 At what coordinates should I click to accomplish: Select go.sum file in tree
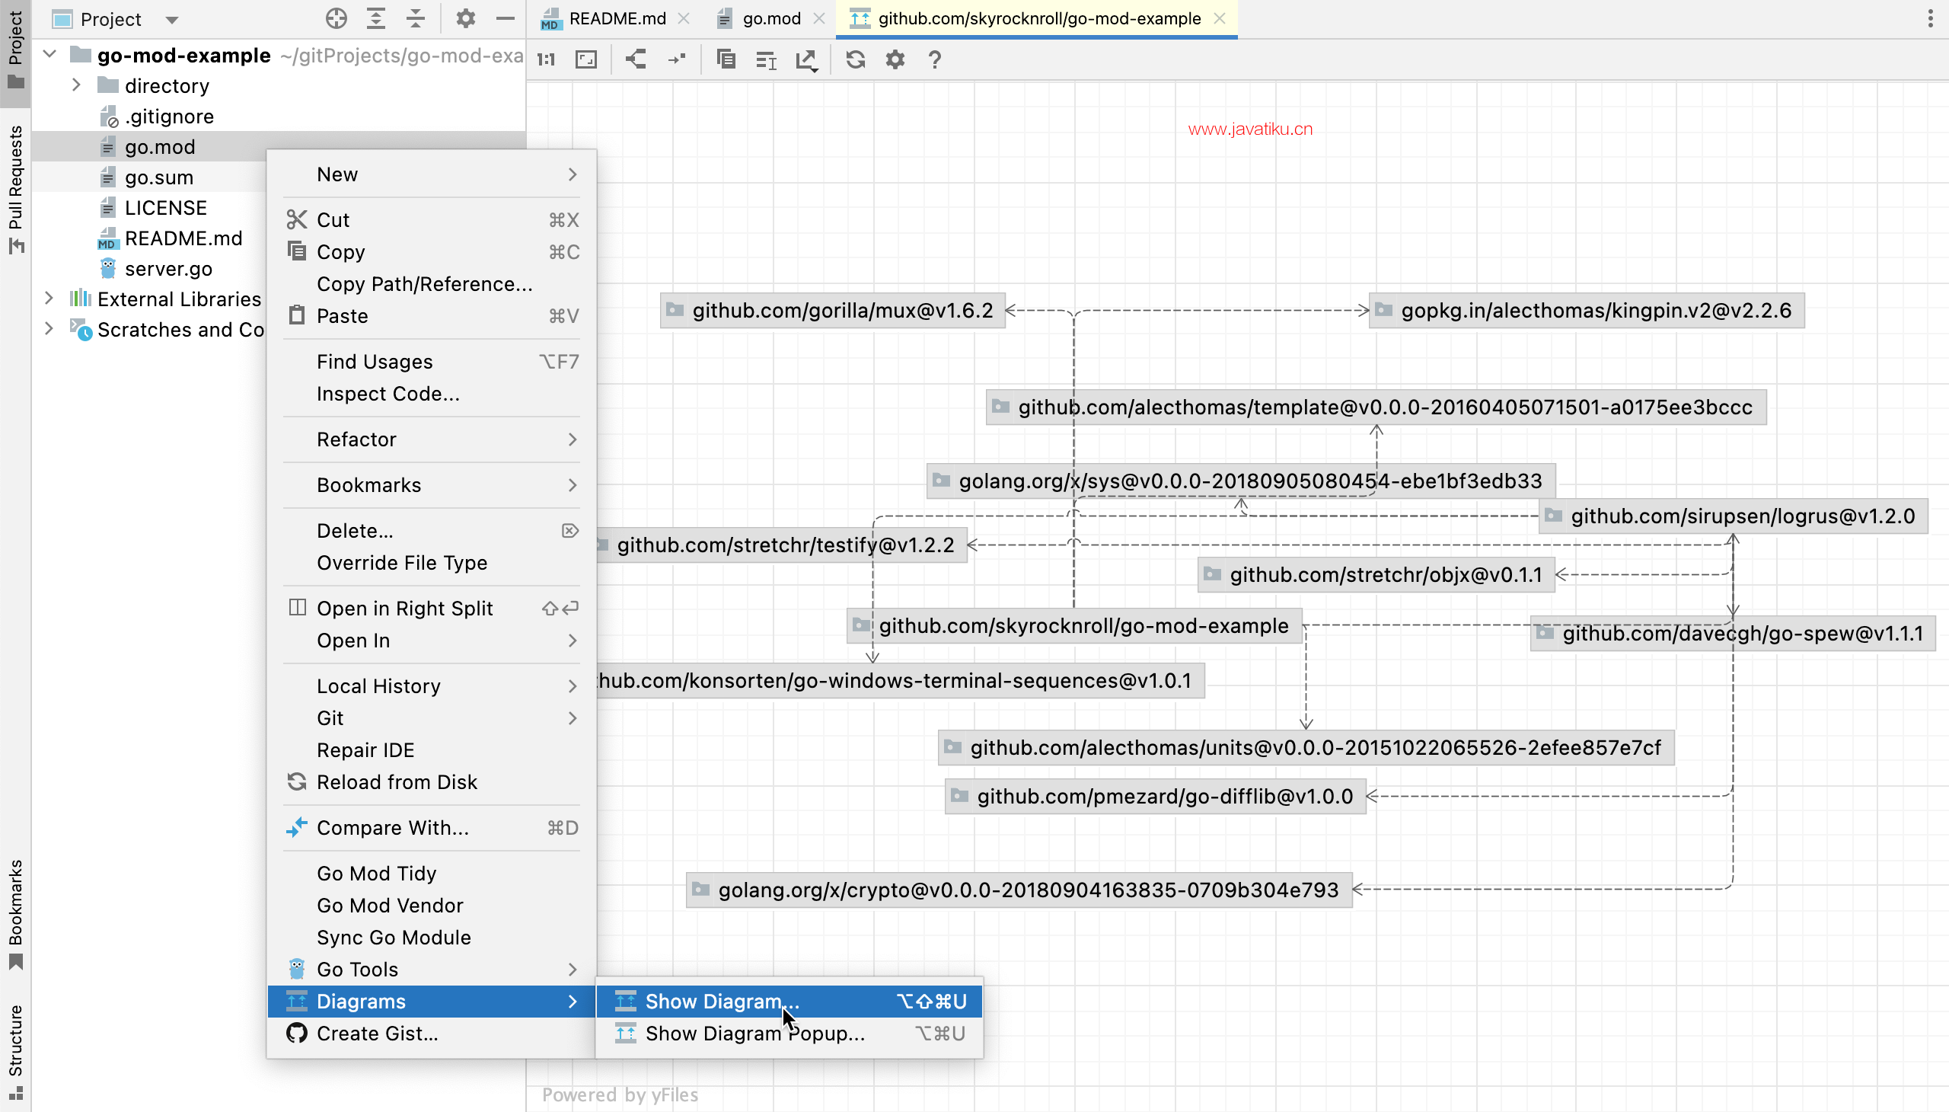point(159,177)
